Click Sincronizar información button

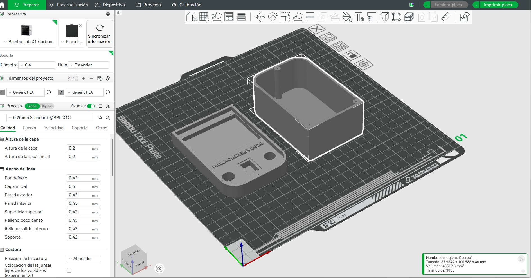click(x=100, y=34)
